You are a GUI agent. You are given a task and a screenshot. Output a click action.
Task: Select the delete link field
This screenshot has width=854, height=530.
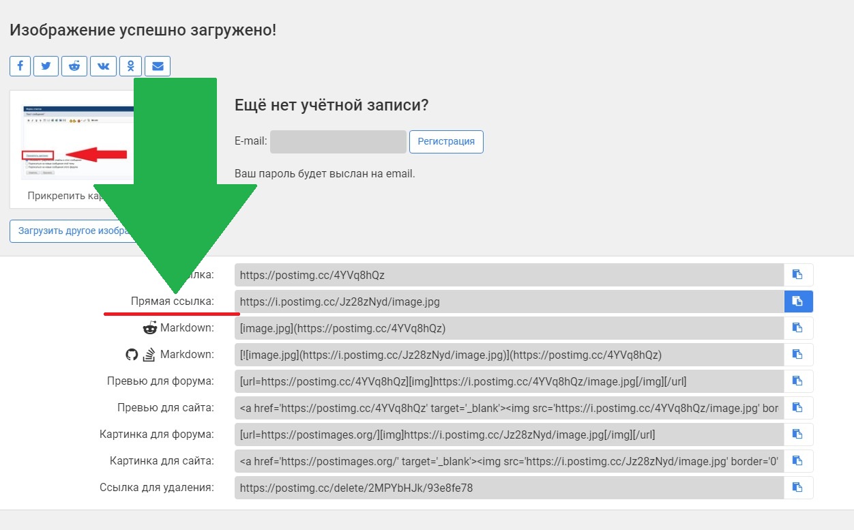click(510, 488)
